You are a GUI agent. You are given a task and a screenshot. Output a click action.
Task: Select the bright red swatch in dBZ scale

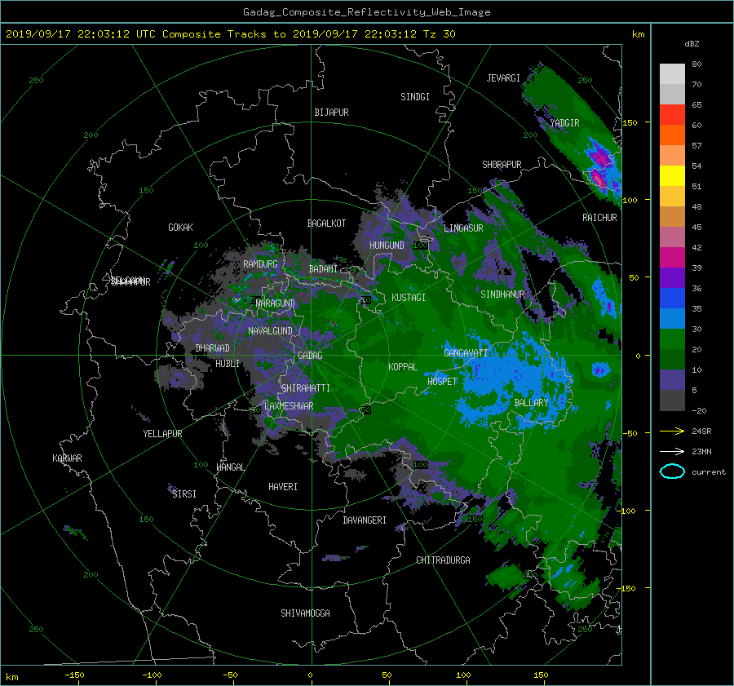[x=672, y=114]
